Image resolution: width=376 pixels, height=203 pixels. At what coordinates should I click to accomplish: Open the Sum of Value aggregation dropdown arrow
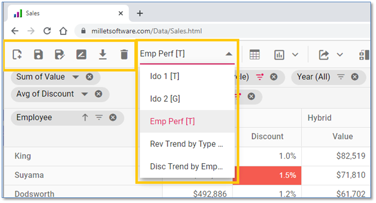point(75,77)
